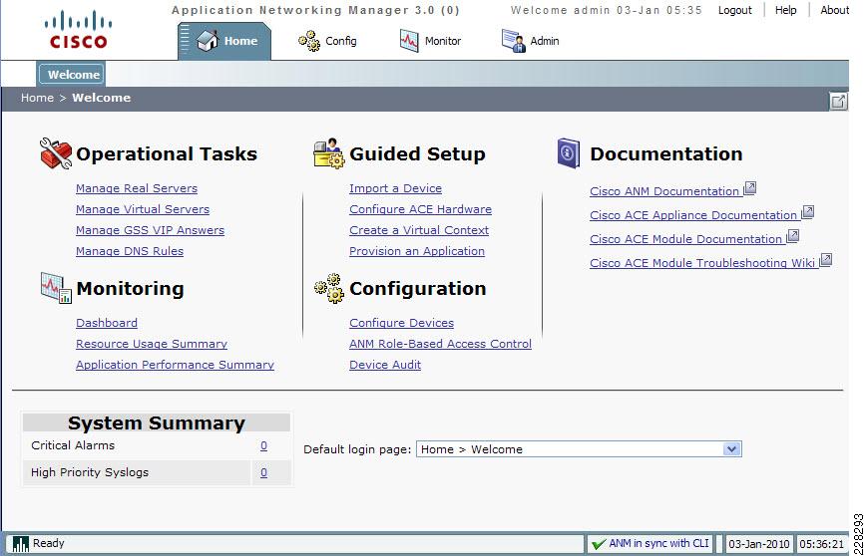Click external-link icon beside ACE Appliance Documentation
The height and width of the screenshot is (556, 864).
[x=807, y=212]
